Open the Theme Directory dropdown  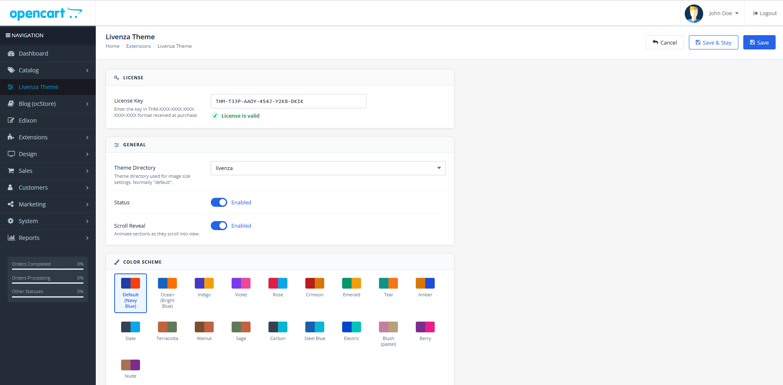point(328,168)
